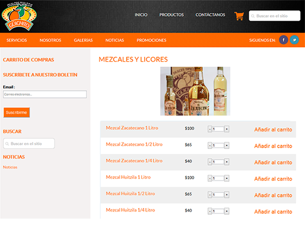Increase quantity for Mezcal Huitzila 1/2 Litro

[x=227, y=195]
